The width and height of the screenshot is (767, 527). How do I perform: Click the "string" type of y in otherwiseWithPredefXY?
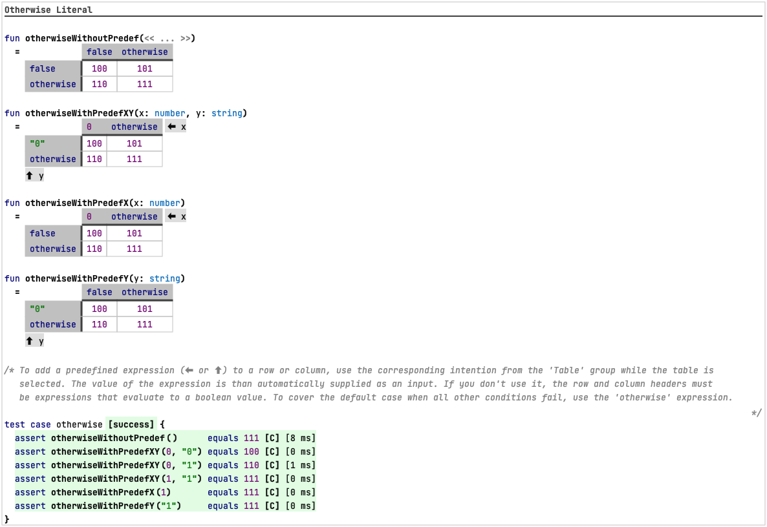[x=227, y=113]
